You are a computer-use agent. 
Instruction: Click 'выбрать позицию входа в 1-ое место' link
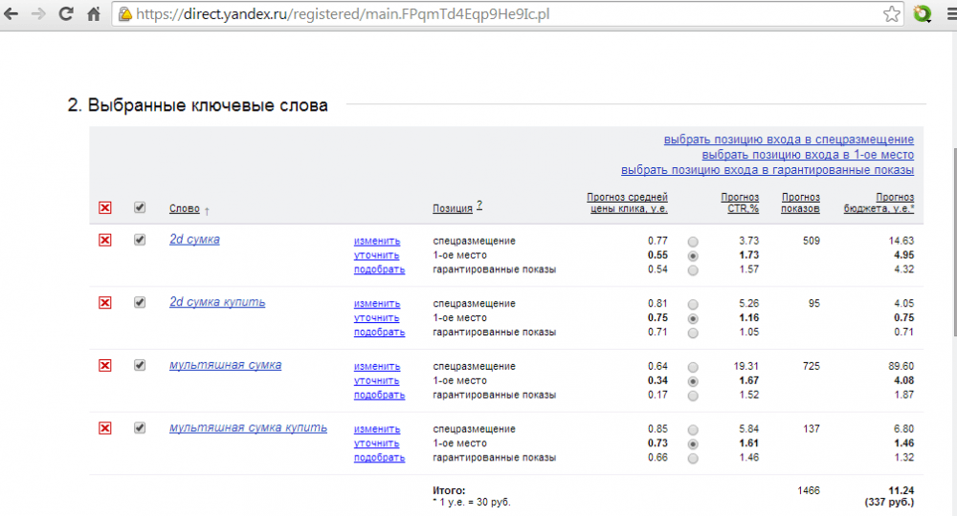coord(808,155)
